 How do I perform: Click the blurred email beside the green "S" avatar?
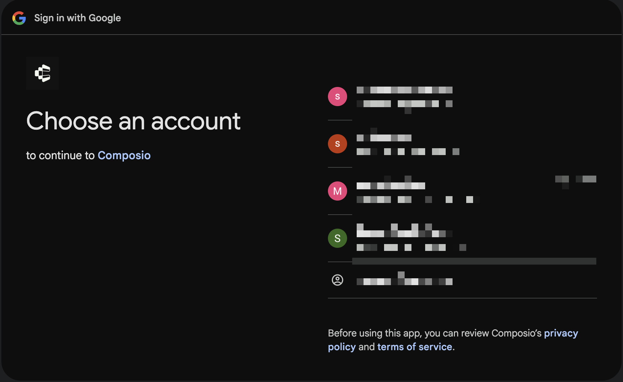411,247
